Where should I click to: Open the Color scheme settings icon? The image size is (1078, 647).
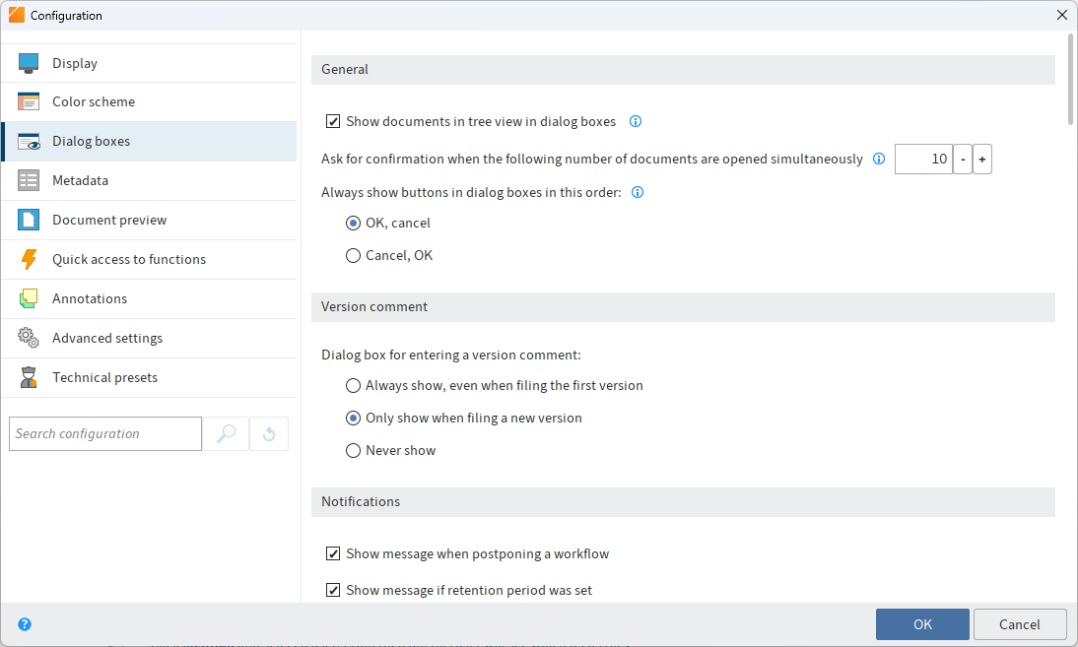click(31, 101)
